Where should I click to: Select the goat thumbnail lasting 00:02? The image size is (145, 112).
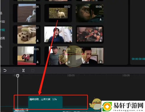58,13
